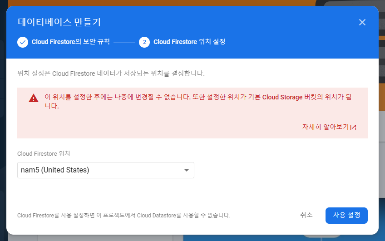The height and width of the screenshot is (241, 385).
Task: Click the dropdown arrow beside nam5 (United States)
Action: pos(186,170)
